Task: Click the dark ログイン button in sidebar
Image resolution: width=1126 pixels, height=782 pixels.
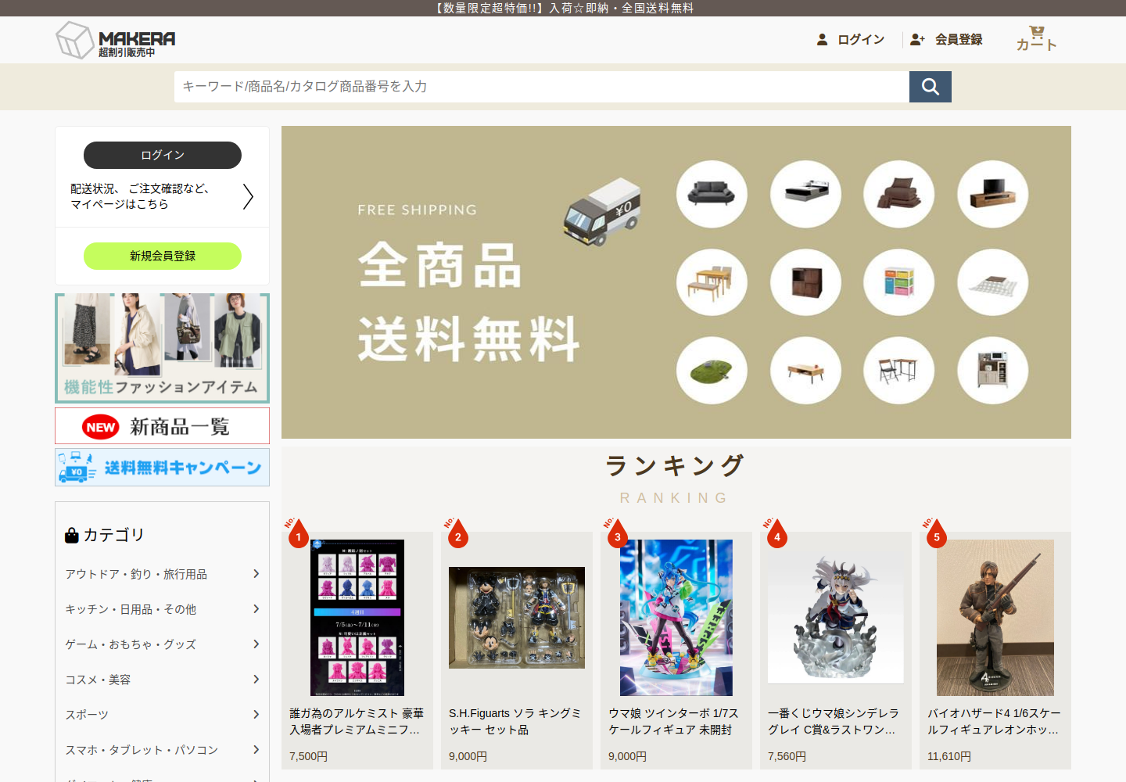Action: [x=163, y=155]
